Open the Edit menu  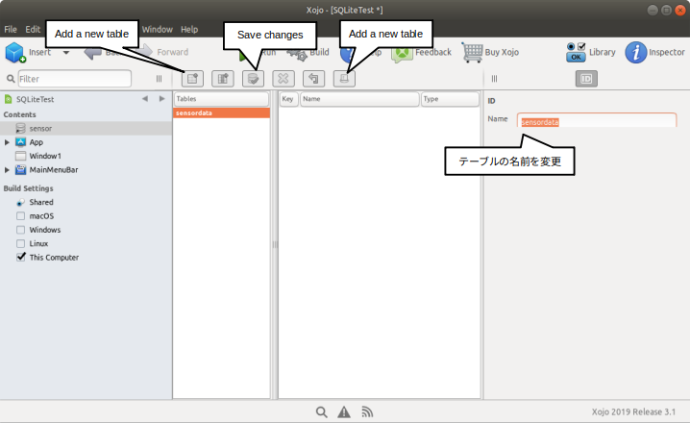[x=33, y=30]
